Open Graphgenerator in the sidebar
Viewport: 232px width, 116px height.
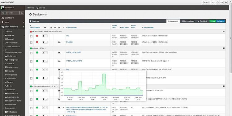click(x=13, y=97)
